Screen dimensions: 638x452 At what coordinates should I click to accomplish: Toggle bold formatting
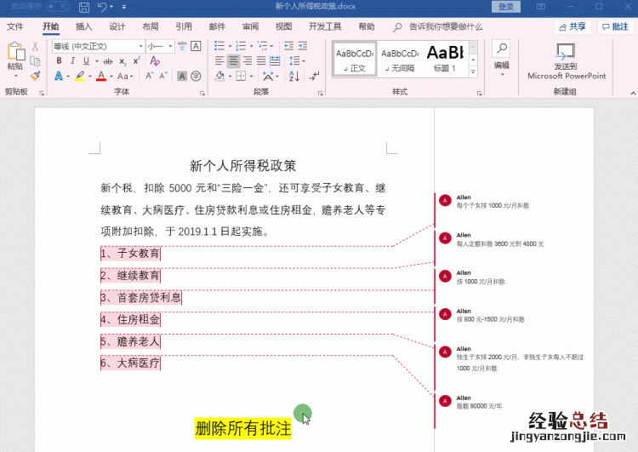(60, 61)
